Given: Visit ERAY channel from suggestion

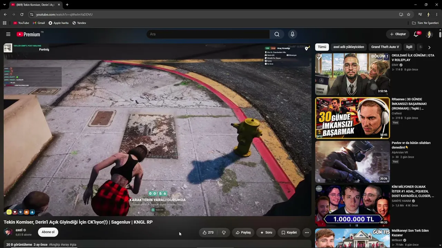Looking at the screenshot, I should [395, 65].
